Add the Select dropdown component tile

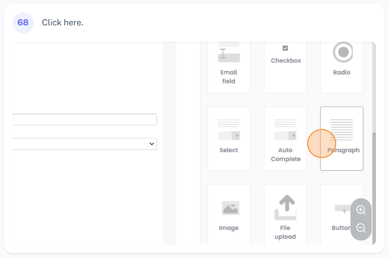[229, 139]
